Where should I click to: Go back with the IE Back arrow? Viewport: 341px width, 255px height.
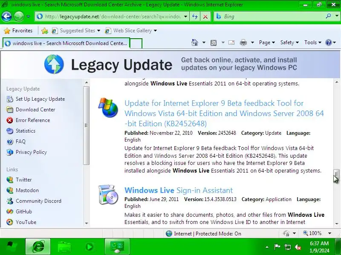[x=6, y=17]
